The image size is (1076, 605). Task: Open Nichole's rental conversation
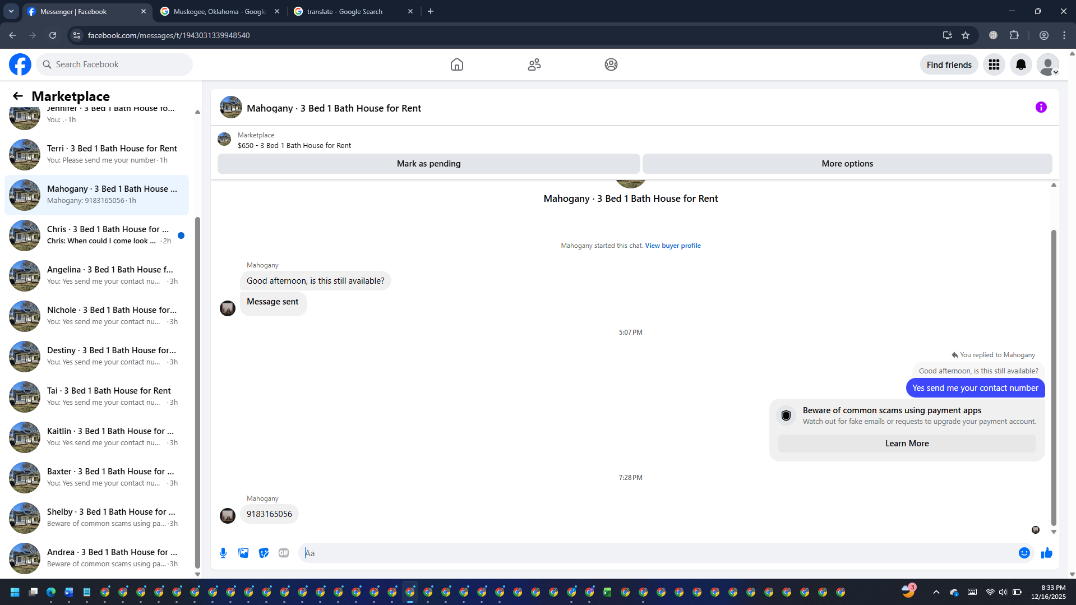point(96,316)
